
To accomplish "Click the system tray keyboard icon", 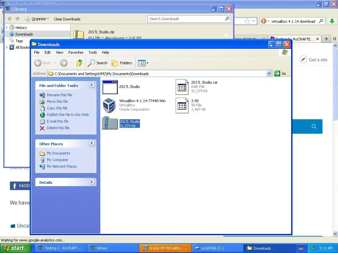I will (x=301, y=248).
